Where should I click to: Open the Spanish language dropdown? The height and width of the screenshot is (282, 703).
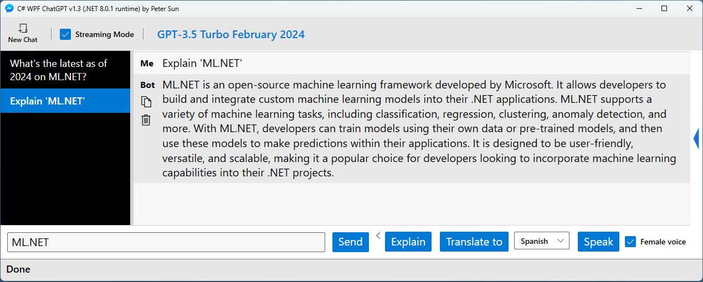[x=541, y=241]
